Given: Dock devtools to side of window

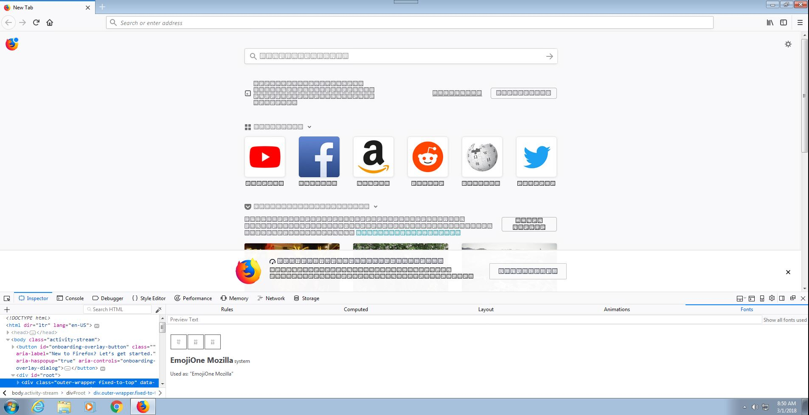Looking at the screenshot, I should [782, 298].
